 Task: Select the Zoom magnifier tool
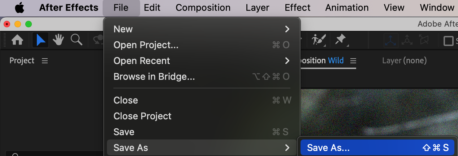click(x=76, y=40)
